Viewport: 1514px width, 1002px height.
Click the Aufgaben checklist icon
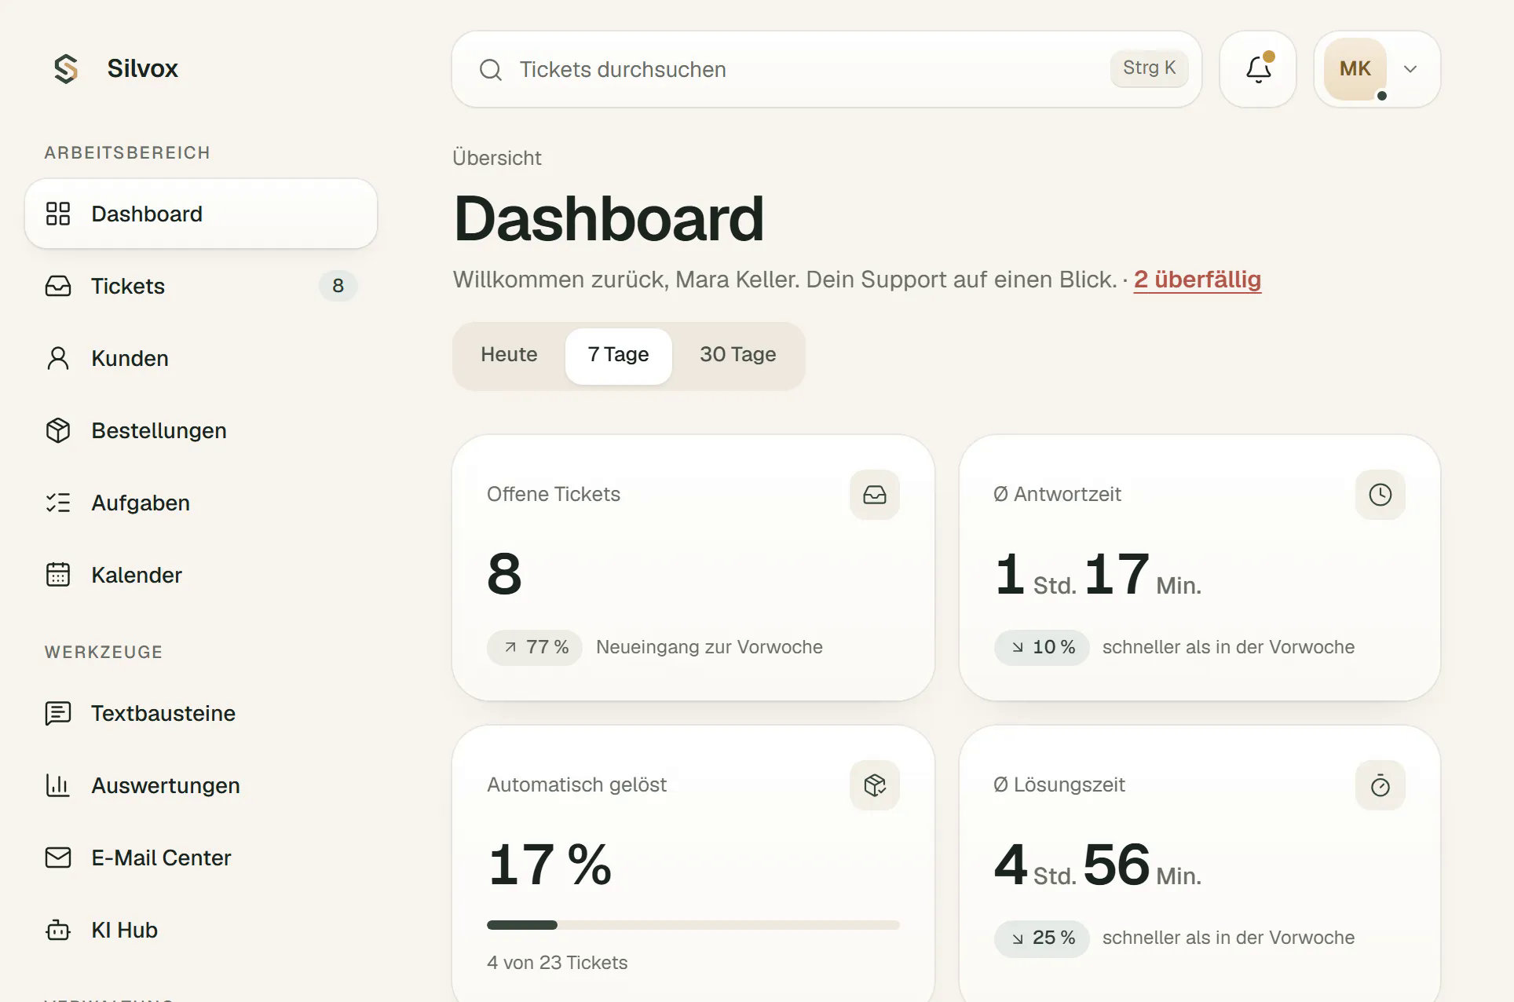(x=58, y=503)
